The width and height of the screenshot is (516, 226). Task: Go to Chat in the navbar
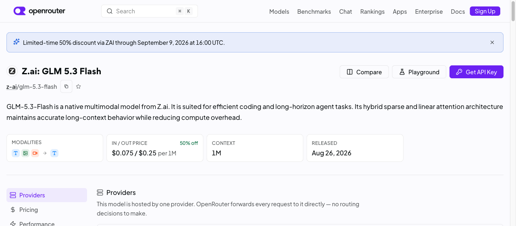tap(345, 11)
